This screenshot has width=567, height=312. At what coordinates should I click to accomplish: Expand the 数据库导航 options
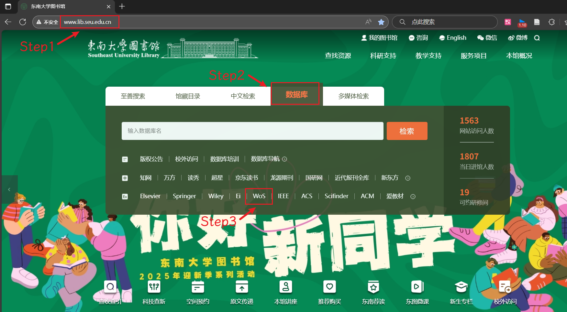point(284,159)
